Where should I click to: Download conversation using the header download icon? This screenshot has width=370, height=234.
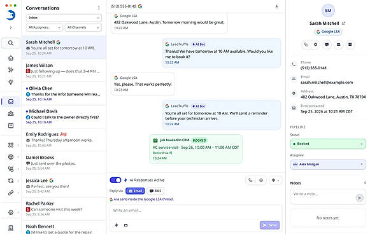point(277,6)
